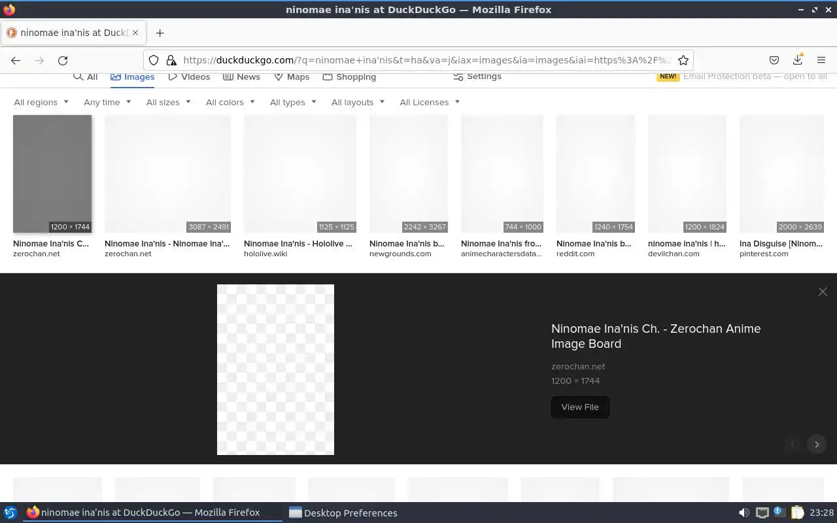
Task: Click the View File button
Action: pos(580,407)
